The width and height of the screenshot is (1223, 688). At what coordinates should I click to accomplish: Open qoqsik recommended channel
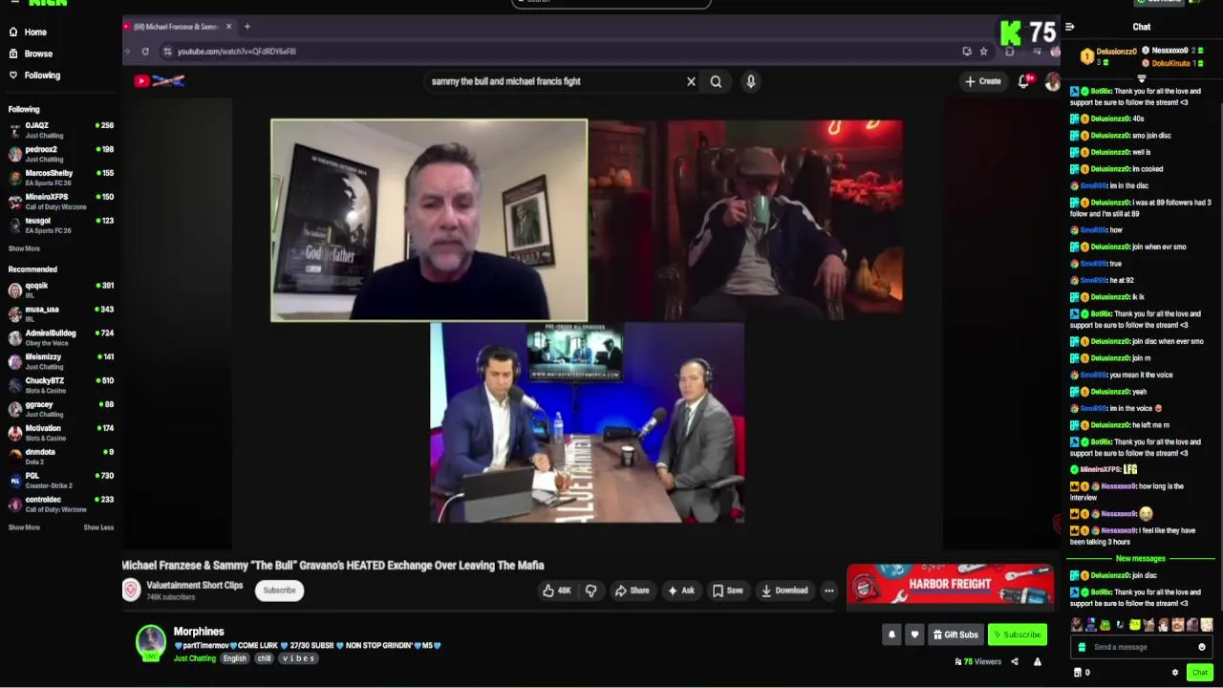coord(60,290)
